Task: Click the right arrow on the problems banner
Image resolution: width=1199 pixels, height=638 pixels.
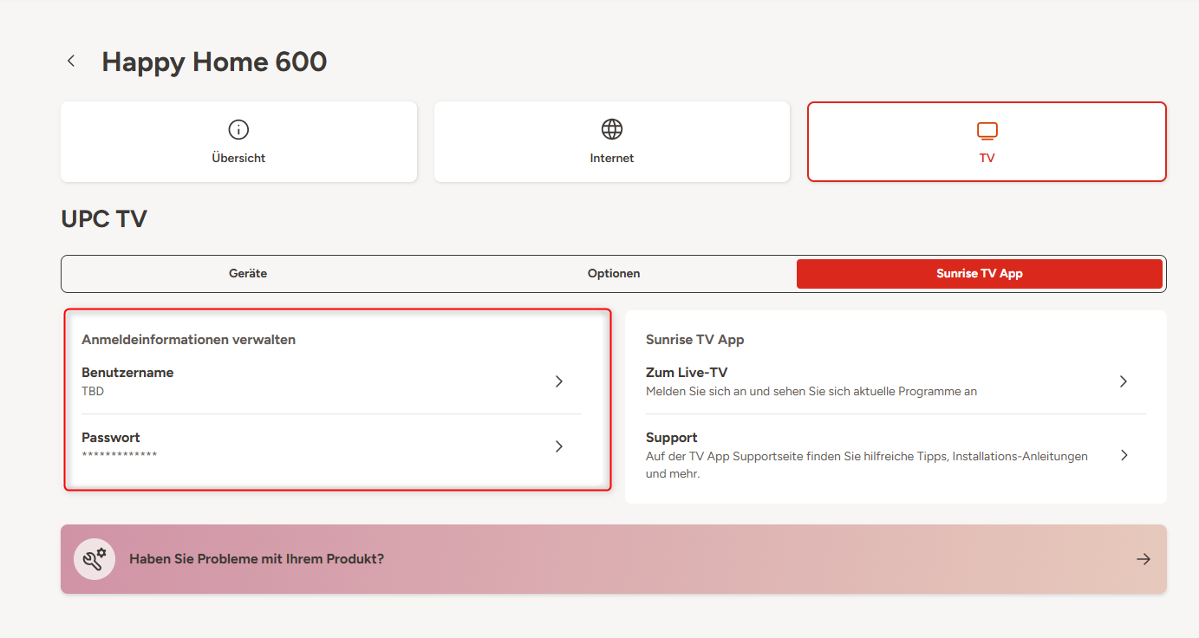Action: coord(1144,559)
